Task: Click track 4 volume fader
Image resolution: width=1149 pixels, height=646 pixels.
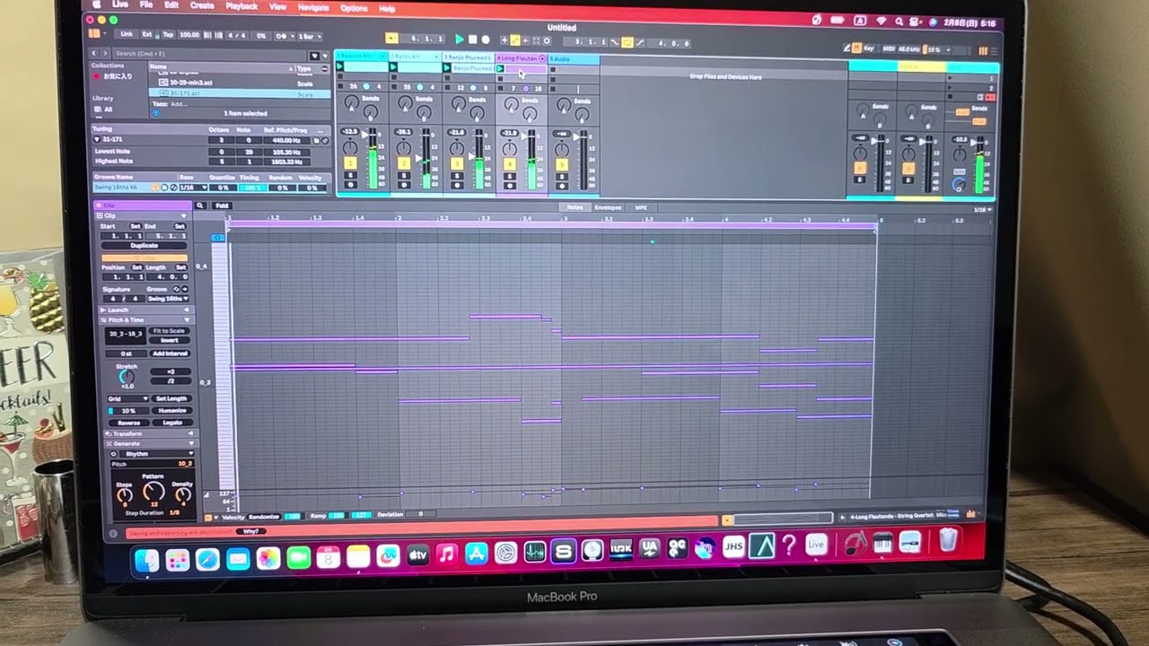Action: coord(525,137)
